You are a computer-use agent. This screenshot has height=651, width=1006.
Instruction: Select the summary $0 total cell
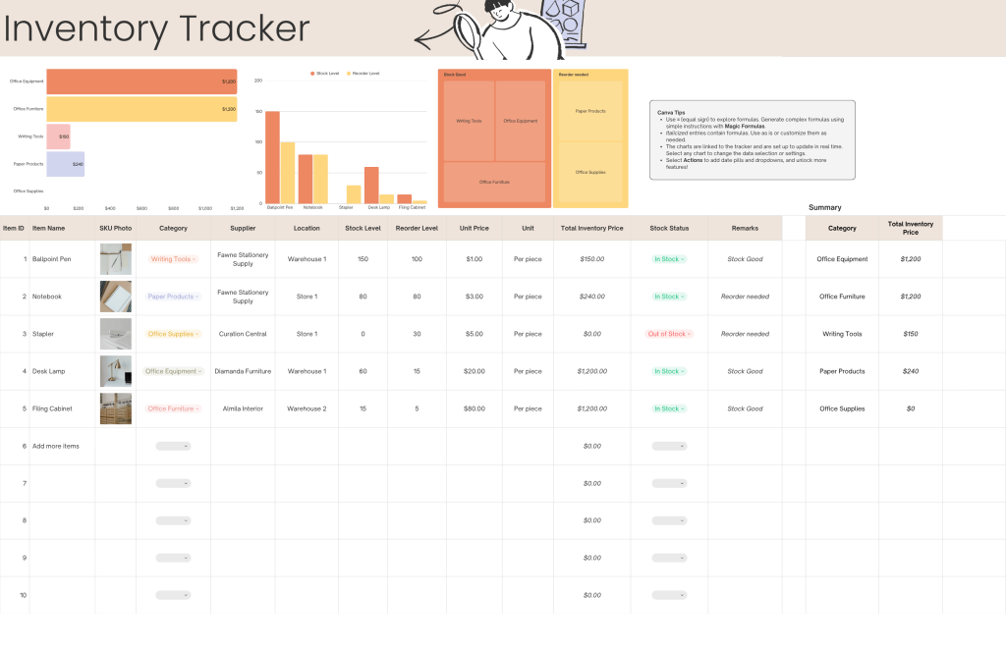click(911, 408)
